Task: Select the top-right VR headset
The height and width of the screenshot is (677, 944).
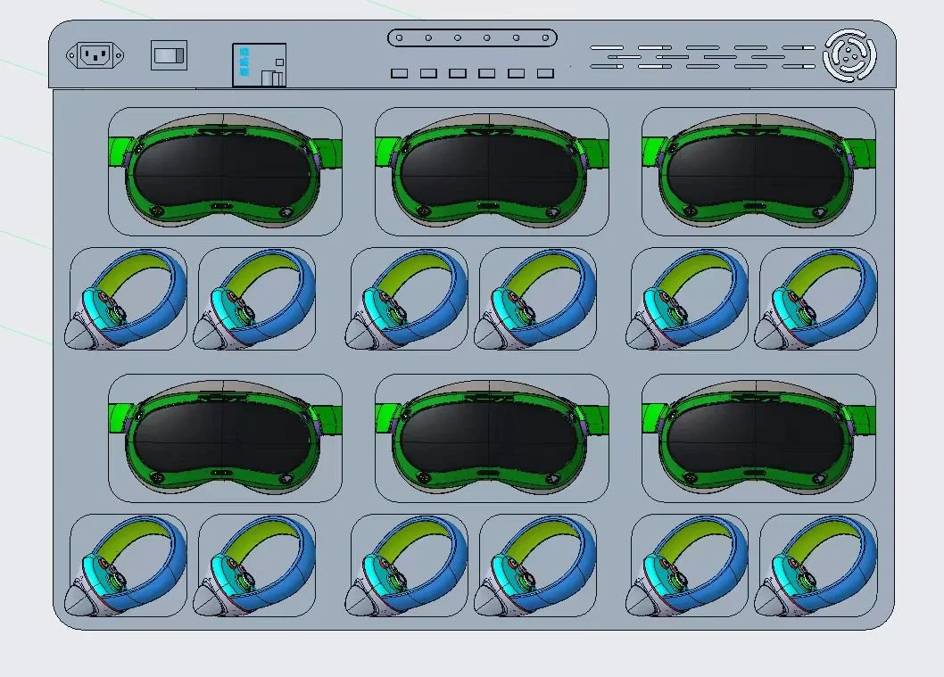Action: coord(758,171)
